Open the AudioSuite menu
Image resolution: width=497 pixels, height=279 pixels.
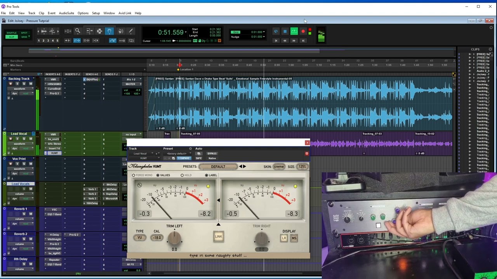(66, 13)
